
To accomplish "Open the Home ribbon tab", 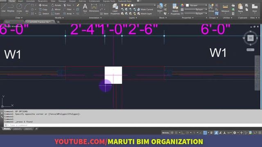I will click(x=12, y=1).
